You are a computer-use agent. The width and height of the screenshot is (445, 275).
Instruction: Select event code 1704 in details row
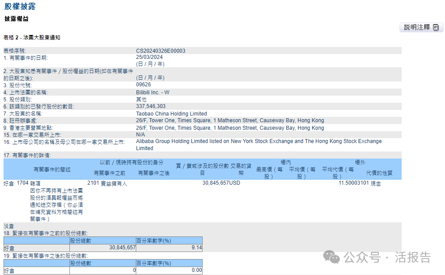click(x=23, y=183)
